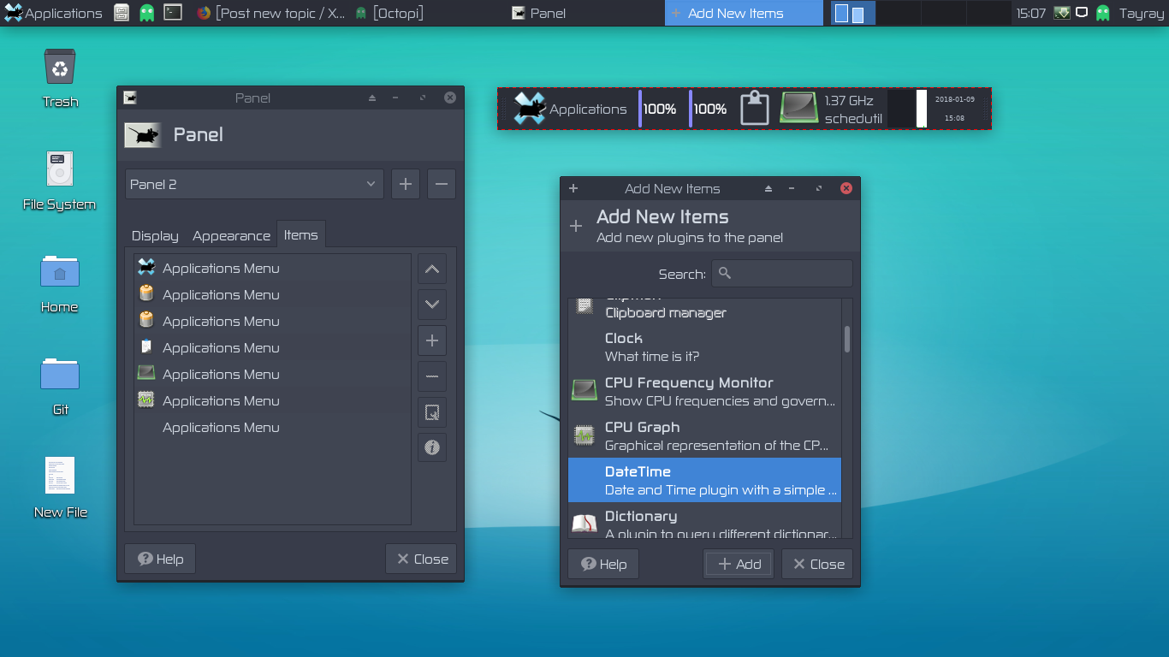This screenshot has width=1169, height=657.
Task: Select the Git folder on desktop
Action: coord(60,386)
